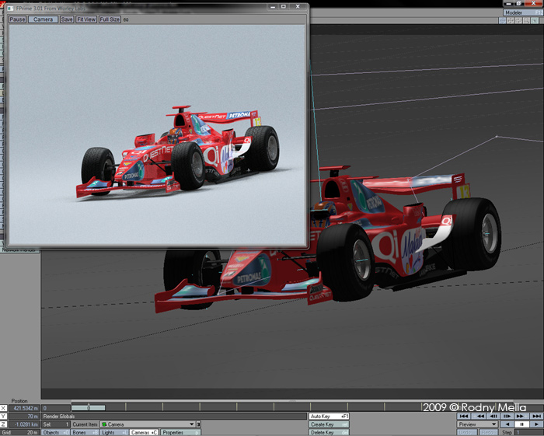Viewport: 544px width, 436px height.
Task: Open the Current Item dropdown
Action: click(146, 425)
